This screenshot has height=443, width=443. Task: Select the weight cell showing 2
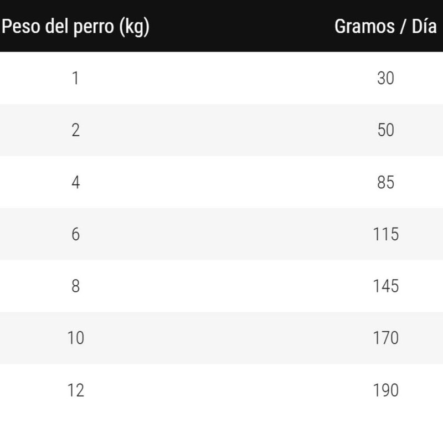point(75,130)
